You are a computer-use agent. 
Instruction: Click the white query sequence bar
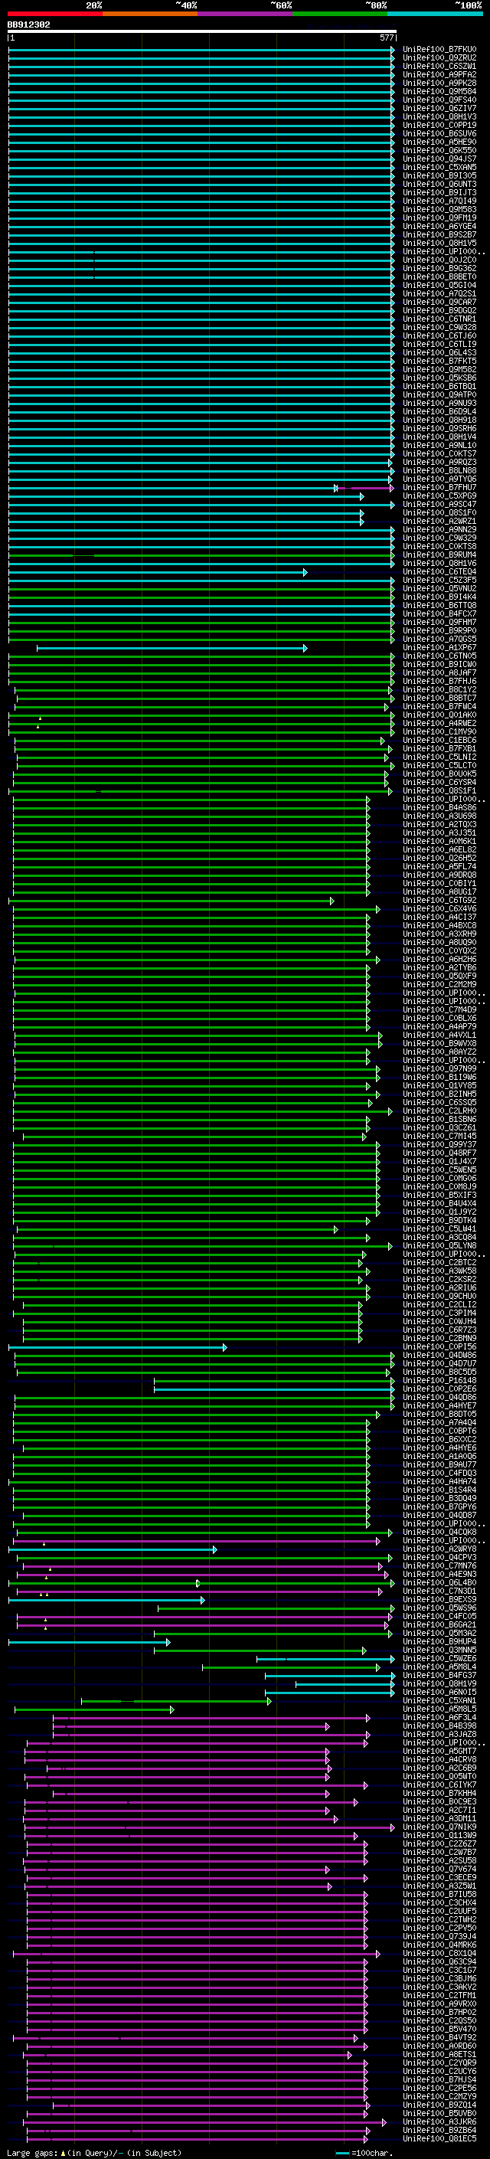point(202,31)
